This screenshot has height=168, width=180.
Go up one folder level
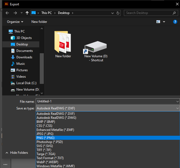(27, 13)
